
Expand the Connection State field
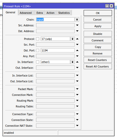pos(77,120)
